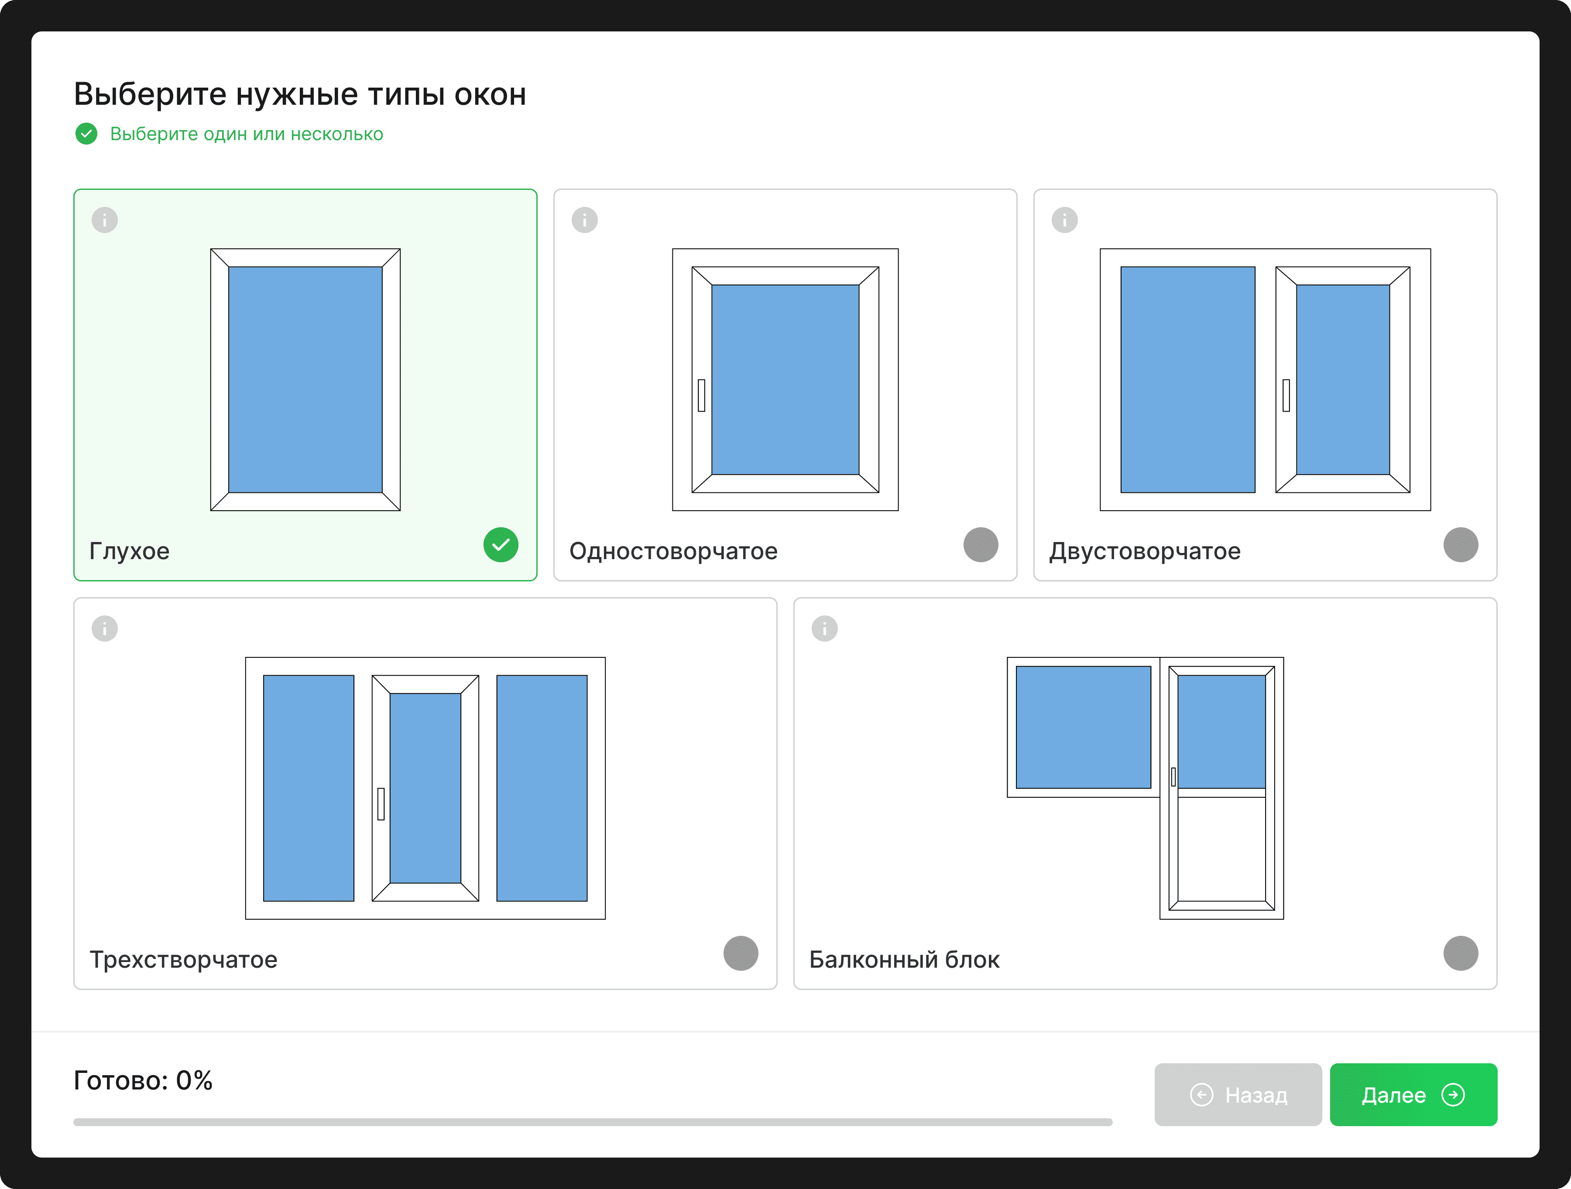Click back arrow icon in Назад button
Viewport: 1571px width, 1189px height.
1201,1095
